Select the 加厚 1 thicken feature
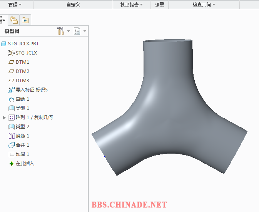The width and height of the screenshot is (259, 212). coord(22,154)
